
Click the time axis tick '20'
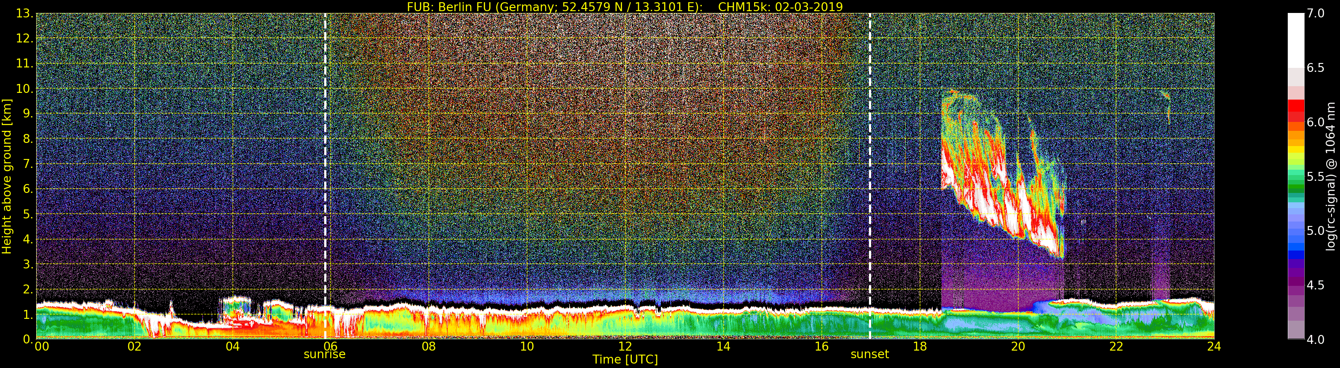coord(1018,346)
